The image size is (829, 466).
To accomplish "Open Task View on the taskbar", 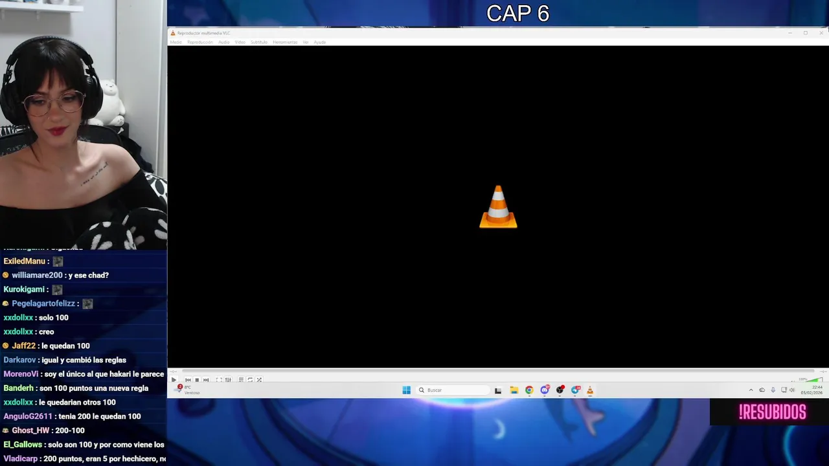I will click(x=498, y=390).
